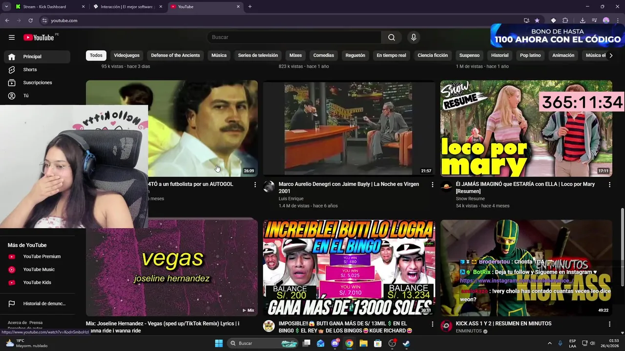Select the Mixes filter chip
625x351 pixels.
pos(295,56)
